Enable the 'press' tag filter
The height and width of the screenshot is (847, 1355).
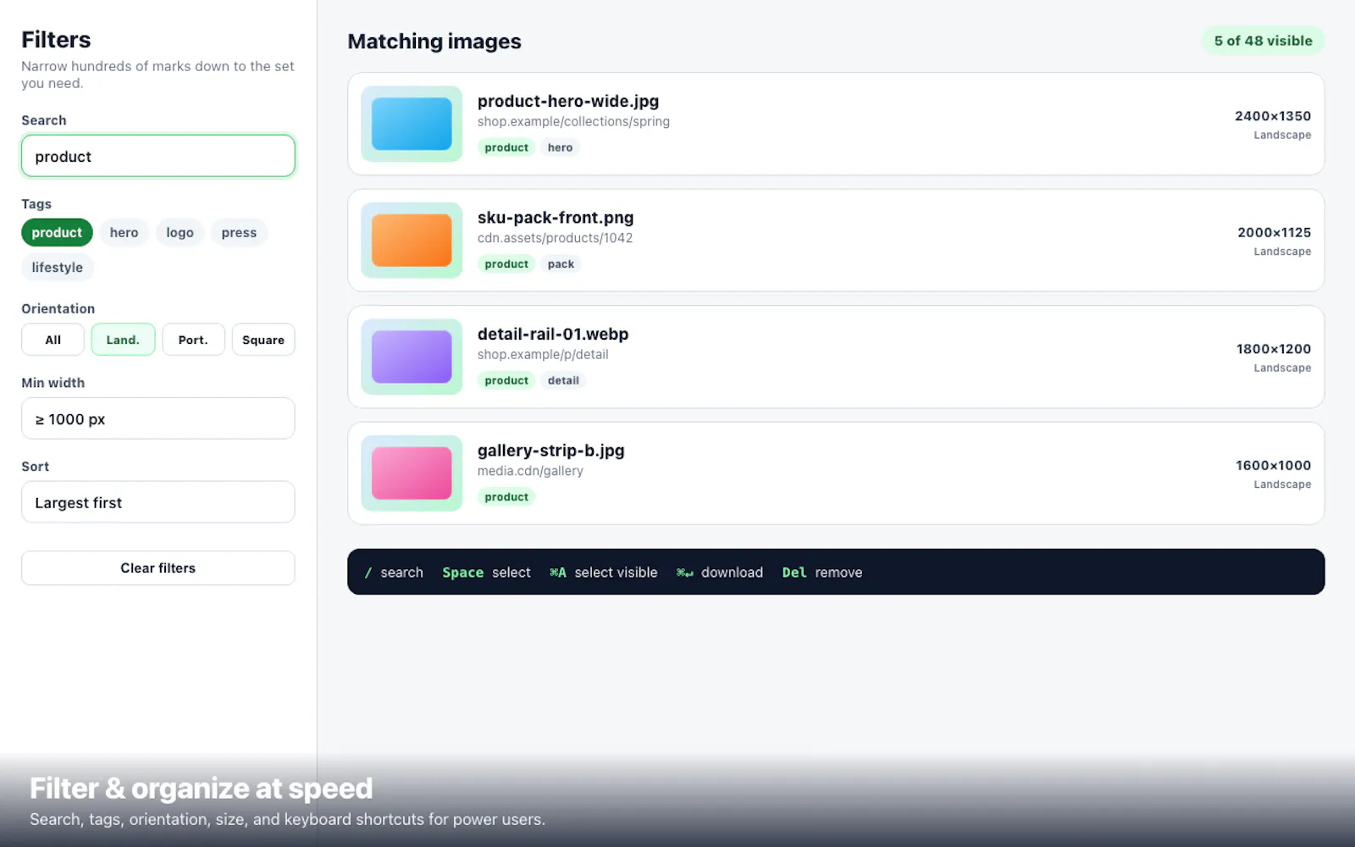coord(239,232)
